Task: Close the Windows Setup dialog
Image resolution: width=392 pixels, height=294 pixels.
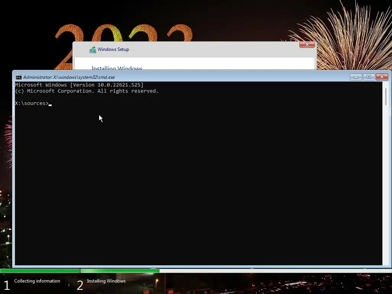Action: (307, 44)
